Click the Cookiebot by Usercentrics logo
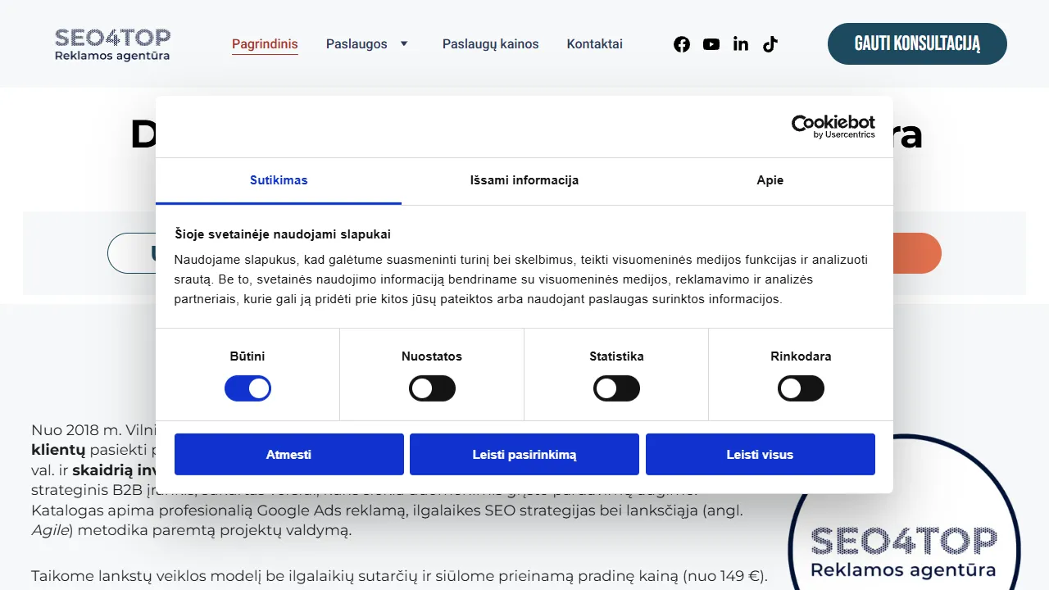Viewport: 1049px width, 590px height. coord(833,127)
